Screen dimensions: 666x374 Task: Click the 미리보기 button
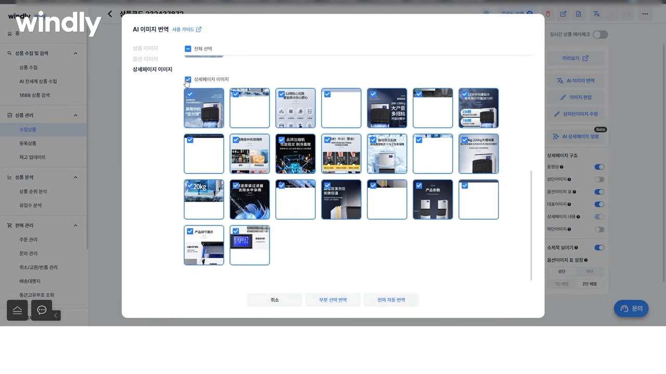pos(575,58)
